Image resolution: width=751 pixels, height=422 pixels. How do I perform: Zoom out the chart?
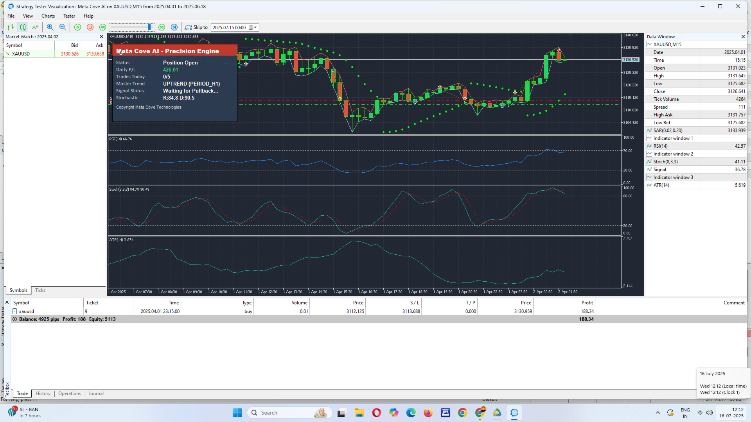[x=63, y=27]
